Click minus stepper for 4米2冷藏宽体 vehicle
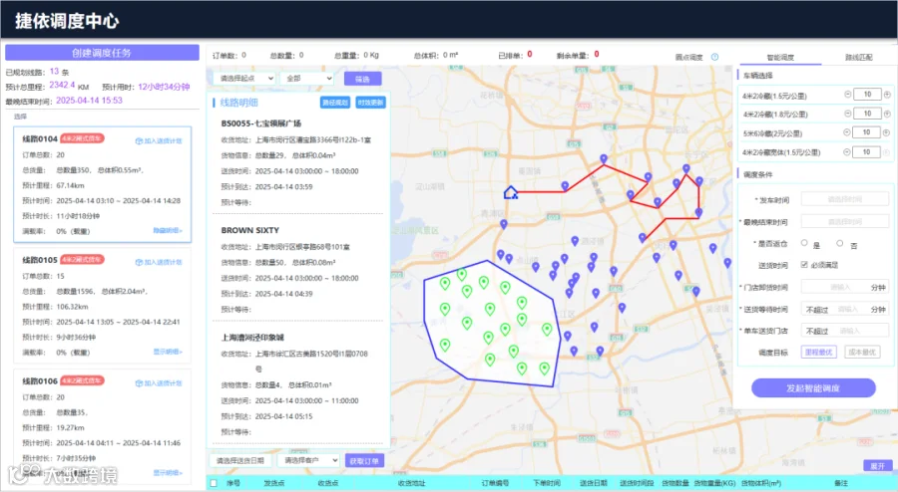Image resolution: width=898 pixels, height=492 pixels. click(x=847, y=152)
